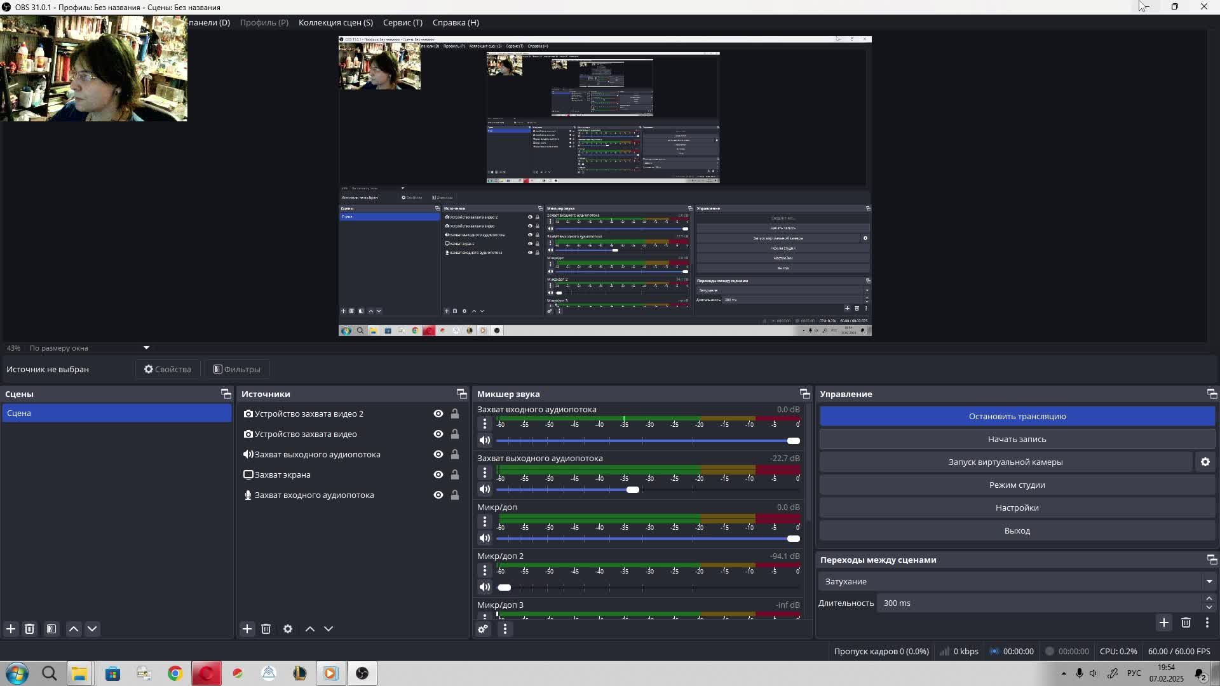Viewport: 1220px width, 686px height.
Task: Open source properties gear in Sources panel
Action: pyautogui.click(x=288, y=629)
